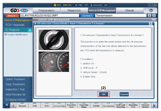Image resolution: width=161 pixels, height=111 pixels.
Task: Click the '1. Ignition On' condition text
Action: pos(87,64)
